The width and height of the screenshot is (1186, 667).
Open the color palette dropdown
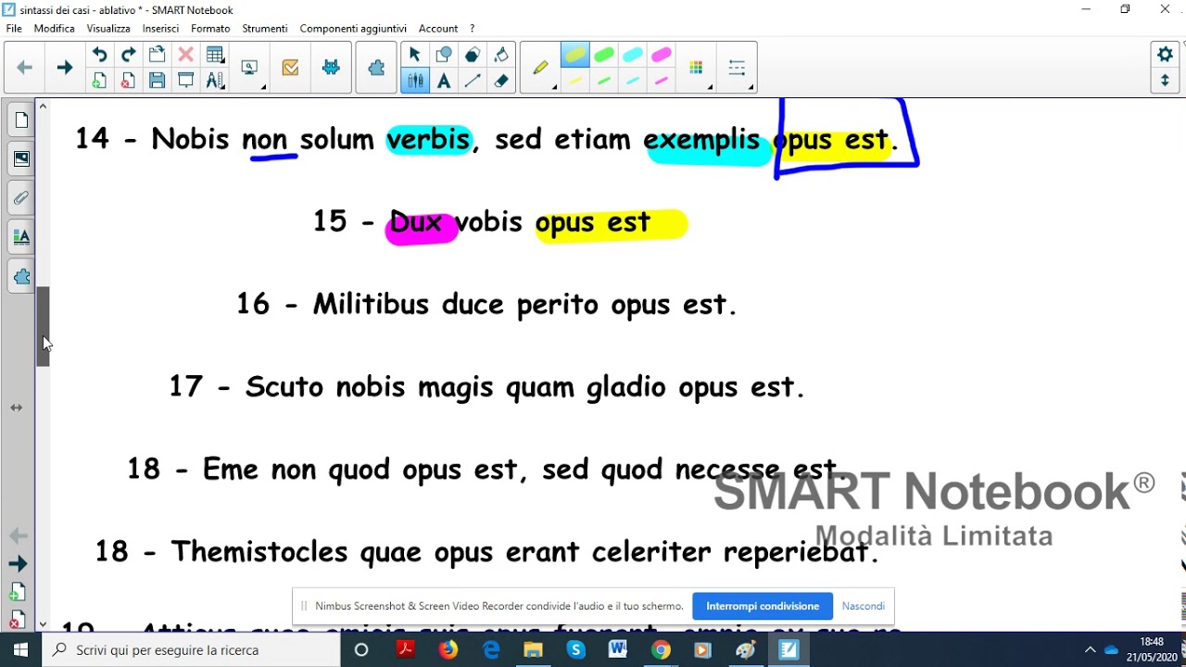(x=698, y=68)
